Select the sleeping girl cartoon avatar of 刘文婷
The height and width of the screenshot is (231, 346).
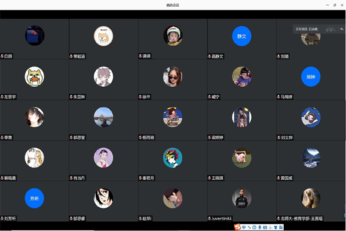(311, 117)
